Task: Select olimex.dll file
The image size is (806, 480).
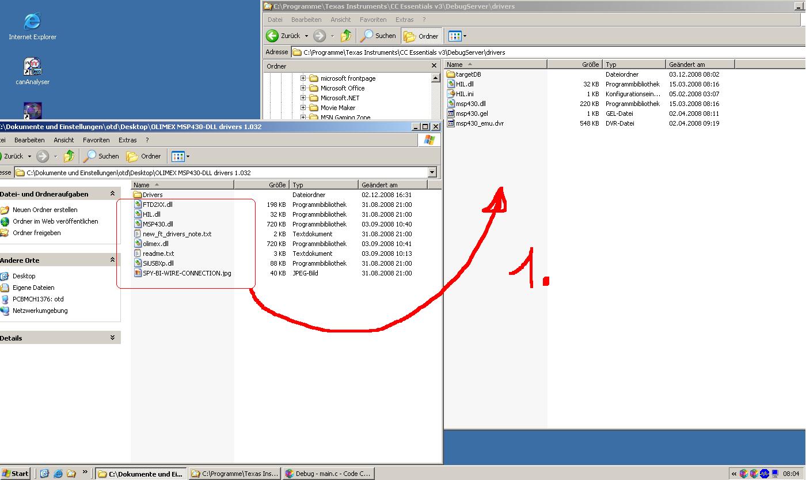Action: [x=151, y=244]
